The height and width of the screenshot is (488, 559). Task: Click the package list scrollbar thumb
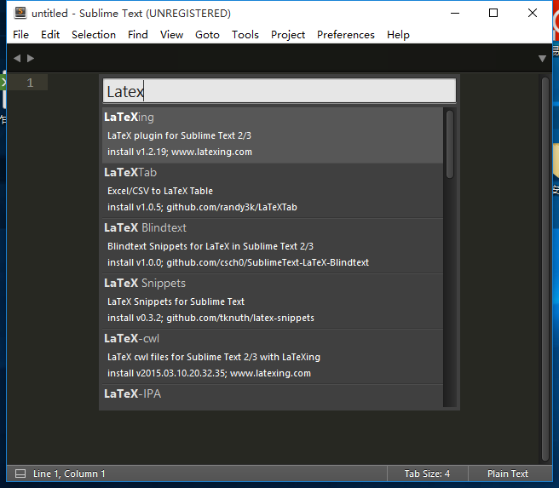449,143
